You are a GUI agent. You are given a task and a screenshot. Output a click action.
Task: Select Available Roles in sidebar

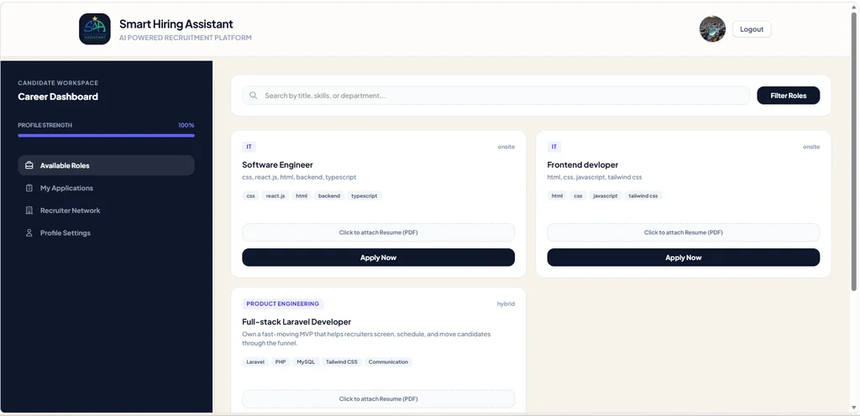[x=106, y=165]
